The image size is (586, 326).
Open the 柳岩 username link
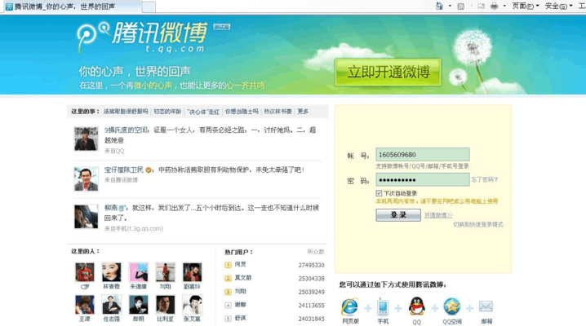click(x=111, y=208)
